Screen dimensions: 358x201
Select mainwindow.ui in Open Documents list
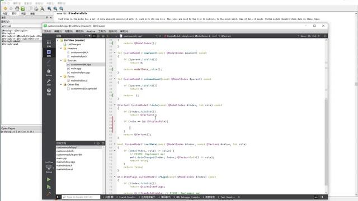pos(65,169)
